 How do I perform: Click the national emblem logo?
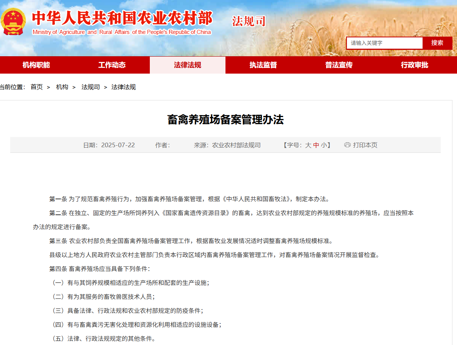(x=13, y=22)
